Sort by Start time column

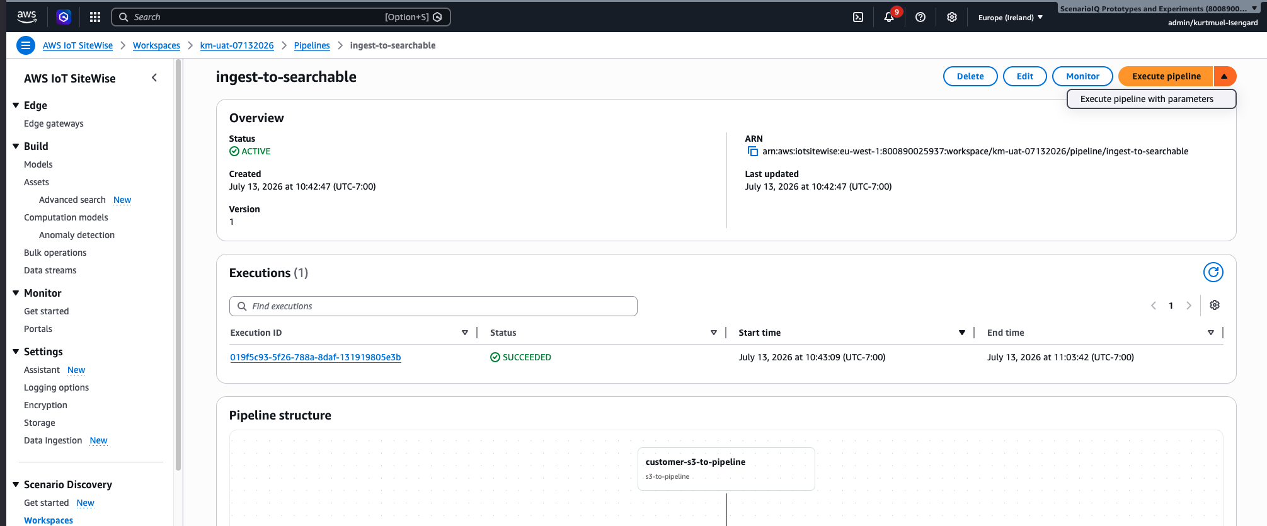(962, 333)
